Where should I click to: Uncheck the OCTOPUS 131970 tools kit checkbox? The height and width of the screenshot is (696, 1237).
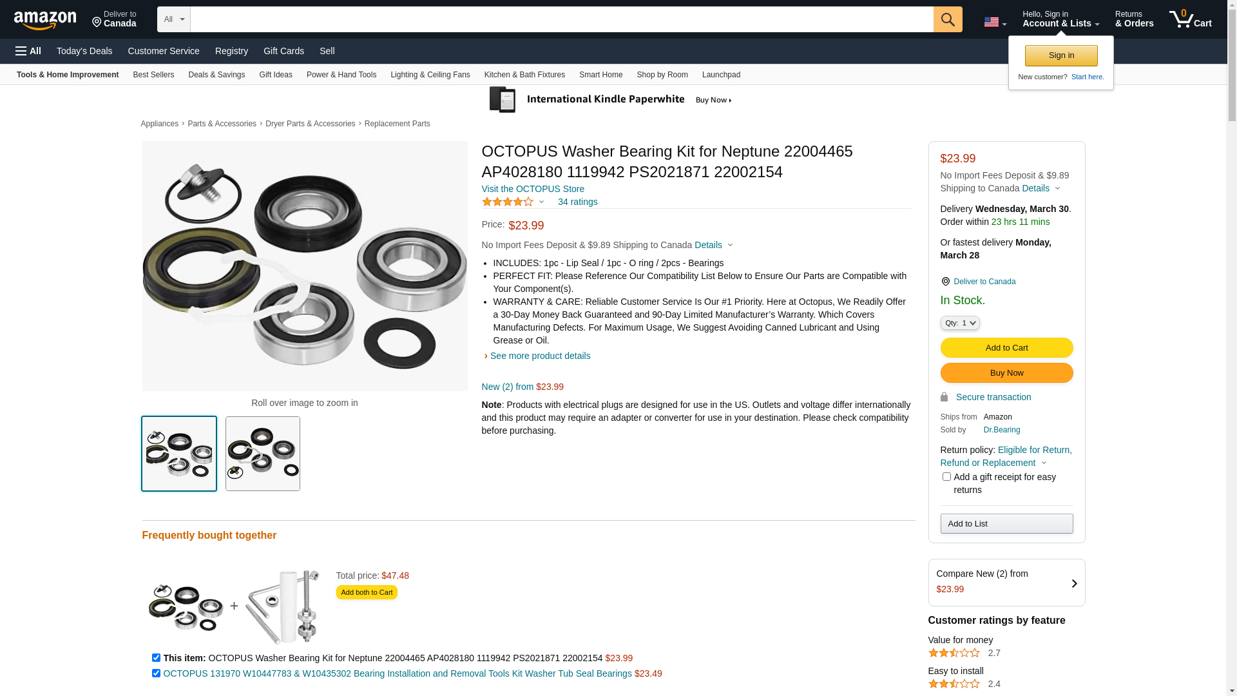tap(156, 673)
